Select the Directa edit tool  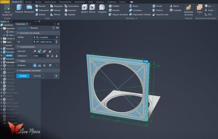point(158,10)
